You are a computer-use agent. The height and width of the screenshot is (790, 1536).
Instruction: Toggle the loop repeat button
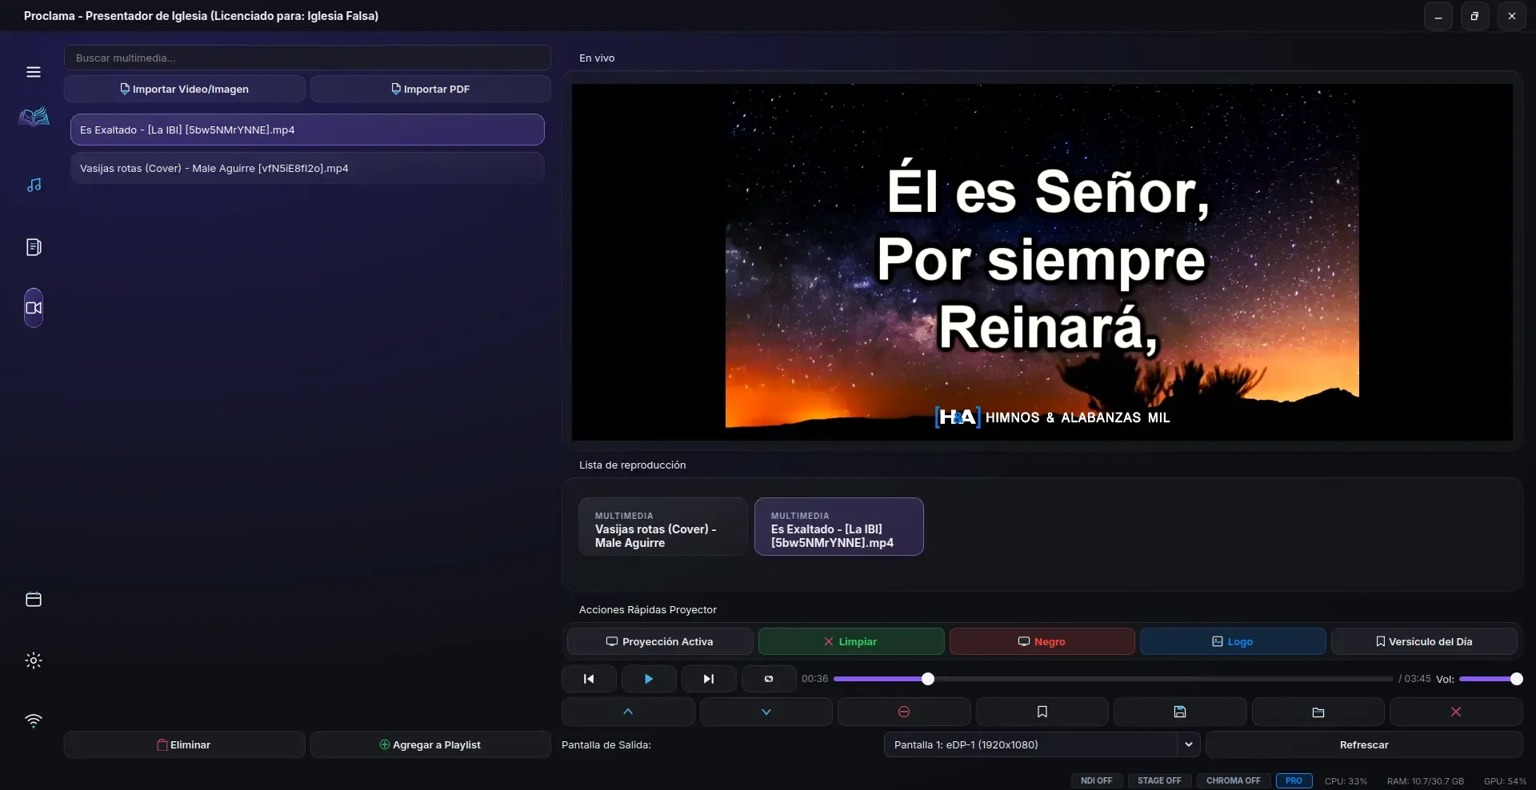pyautogui.click(x=769, y=679)
